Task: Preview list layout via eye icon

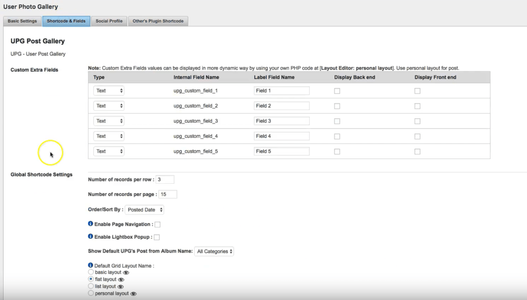Action: pos(120,287)
